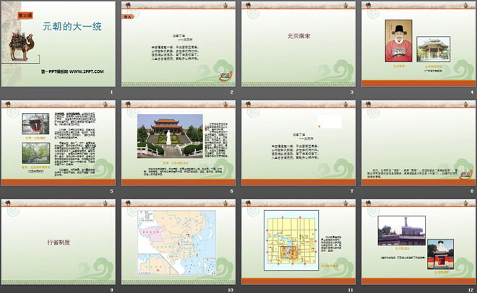This screenshot has width=477, height=293.
Task: Click the orange 导入 tag on slide 2
Action: click(128, 17)
